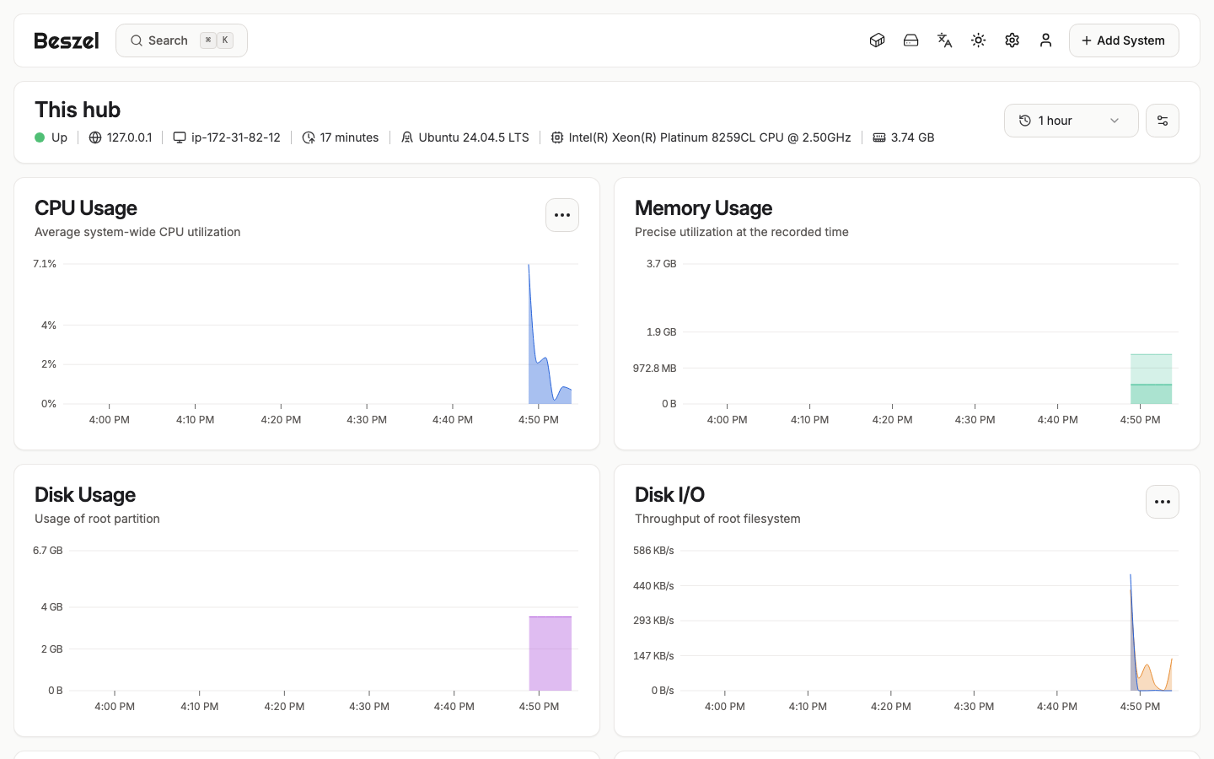Image resolution: width=1214 pixels, height=759 pixels.
Task: Click the green Up status dot
Action: [x=40, y=137]
